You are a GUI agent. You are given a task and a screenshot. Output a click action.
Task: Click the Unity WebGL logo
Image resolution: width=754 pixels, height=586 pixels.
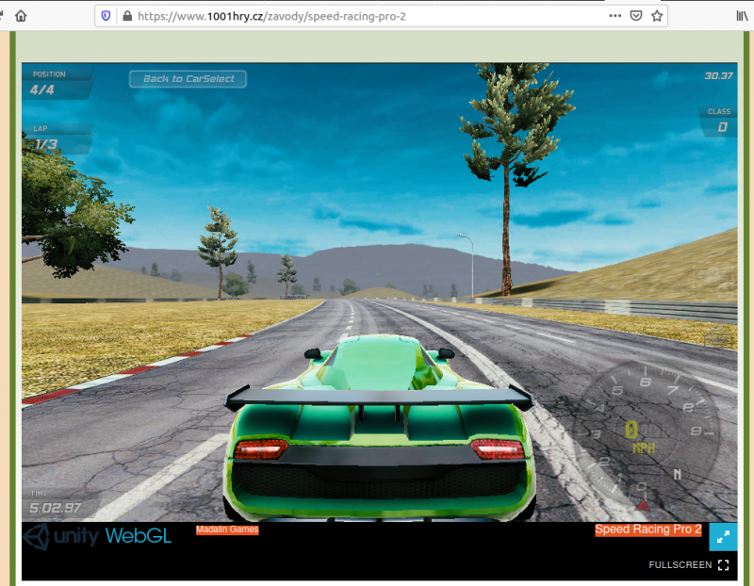(x=97, y=536)
